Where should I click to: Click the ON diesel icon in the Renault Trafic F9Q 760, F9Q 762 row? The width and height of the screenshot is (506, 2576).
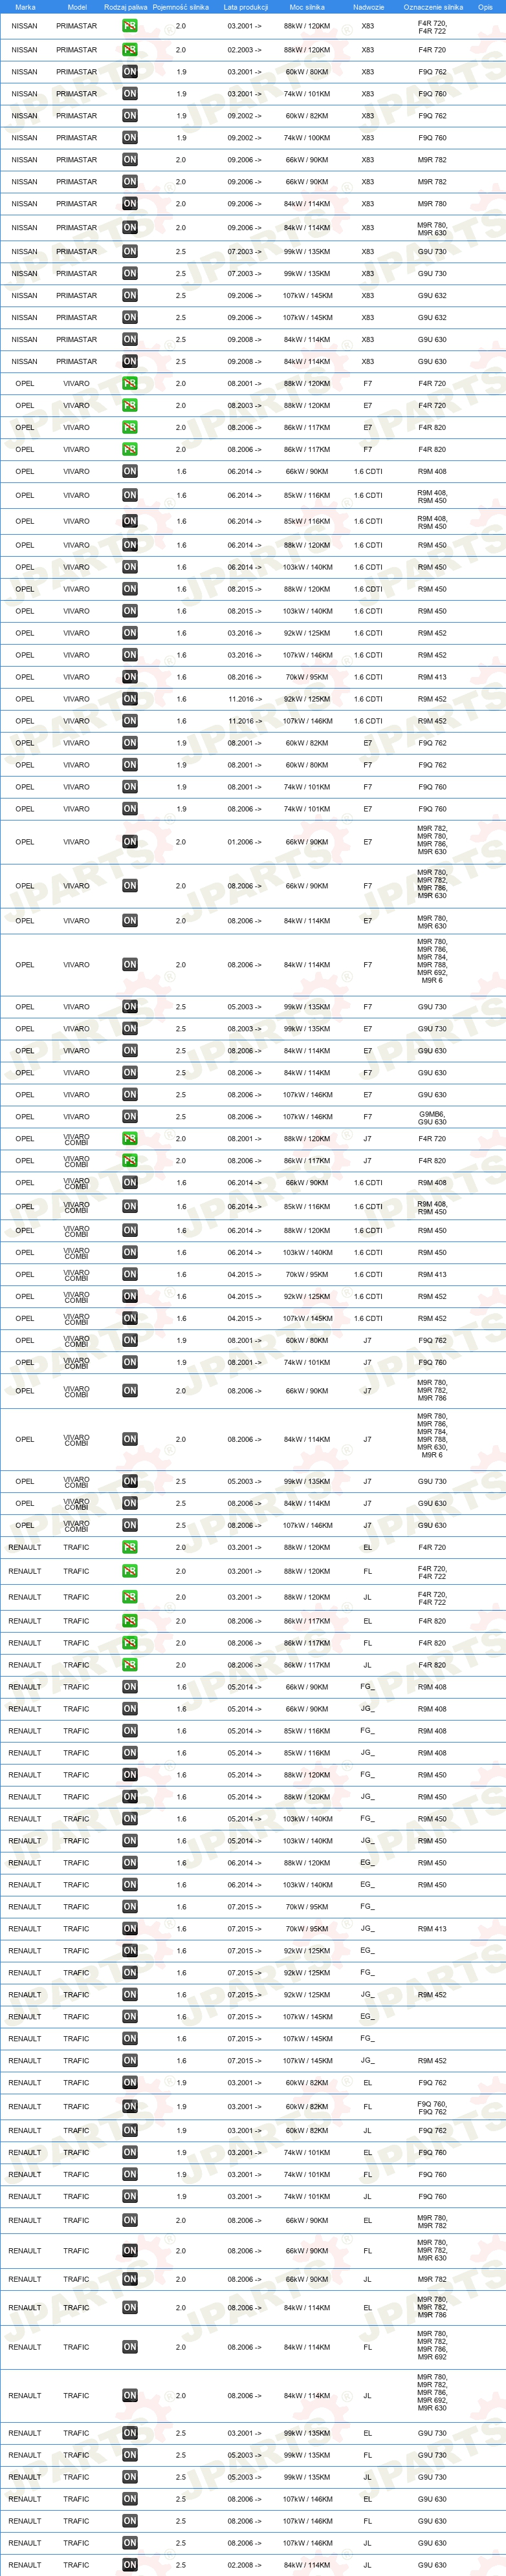(130, 2107)
